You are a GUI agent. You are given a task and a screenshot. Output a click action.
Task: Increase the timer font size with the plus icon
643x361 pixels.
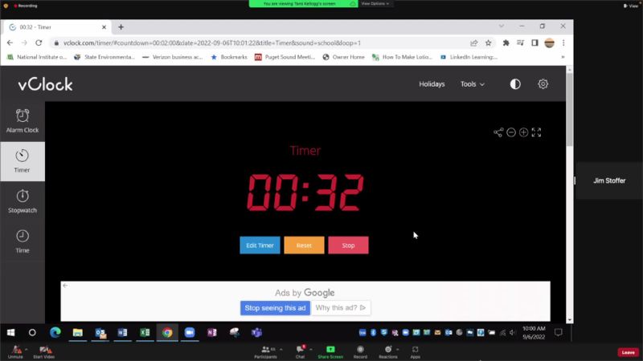point(523,132)
